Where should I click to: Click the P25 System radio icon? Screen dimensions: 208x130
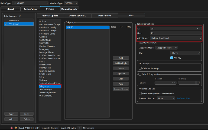click(6, 24)
